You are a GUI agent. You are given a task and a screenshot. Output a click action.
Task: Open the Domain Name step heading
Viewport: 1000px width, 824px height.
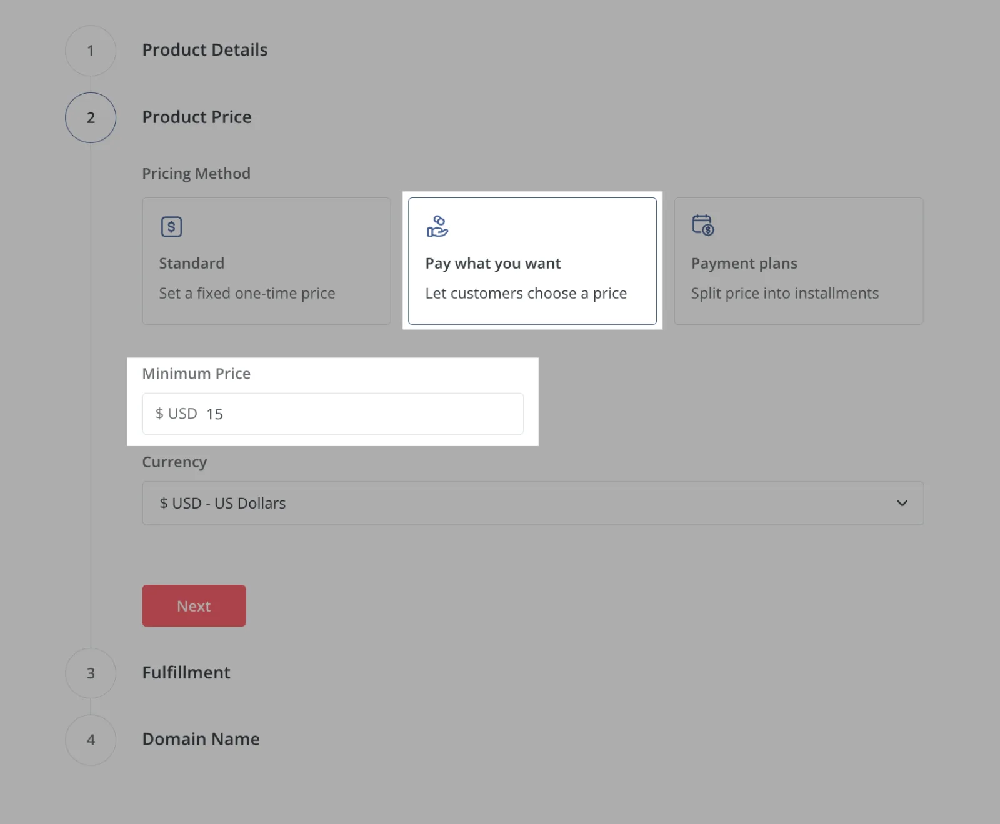click(201, 738)
